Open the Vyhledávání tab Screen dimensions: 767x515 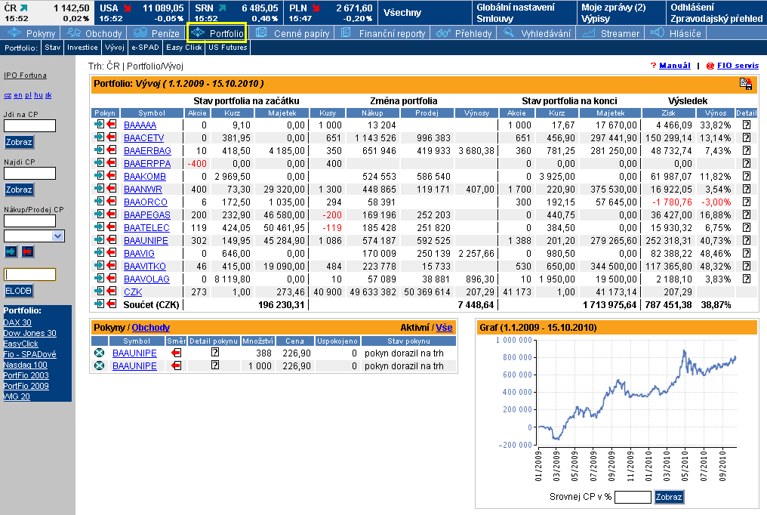tap(537, 33)
